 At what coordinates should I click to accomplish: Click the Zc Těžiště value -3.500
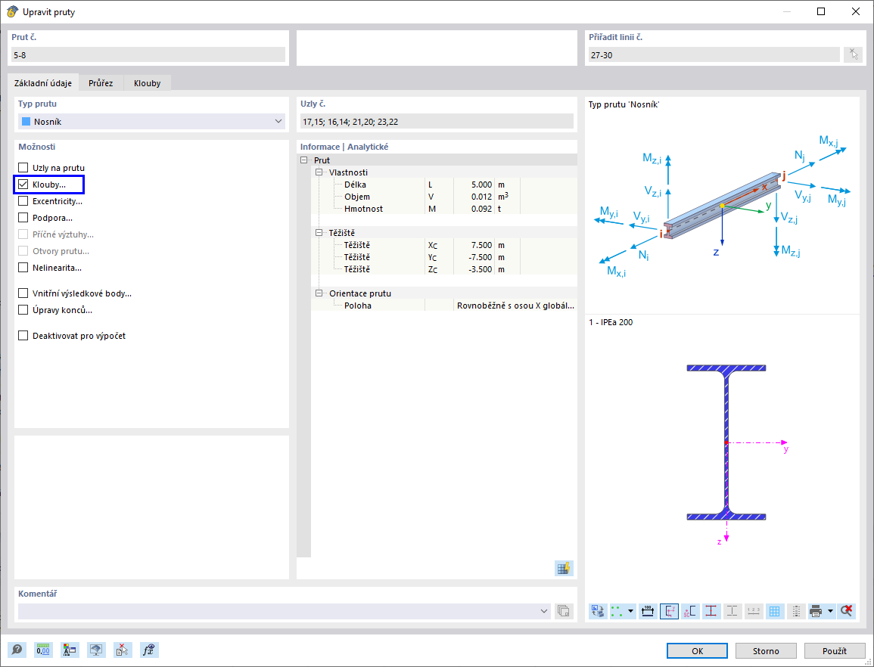click(480, 269)
